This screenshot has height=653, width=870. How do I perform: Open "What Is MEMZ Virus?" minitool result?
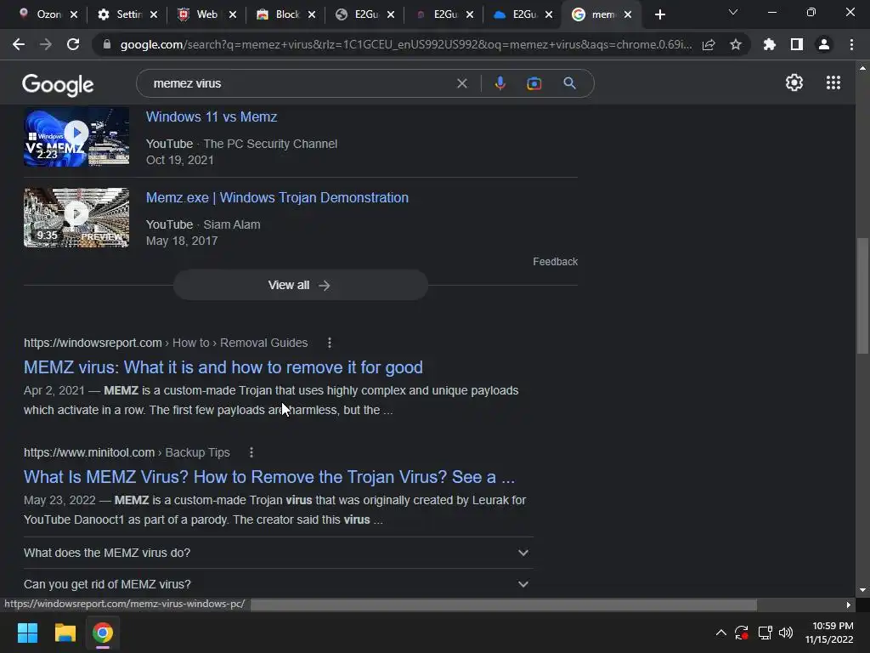click(269, 477)
